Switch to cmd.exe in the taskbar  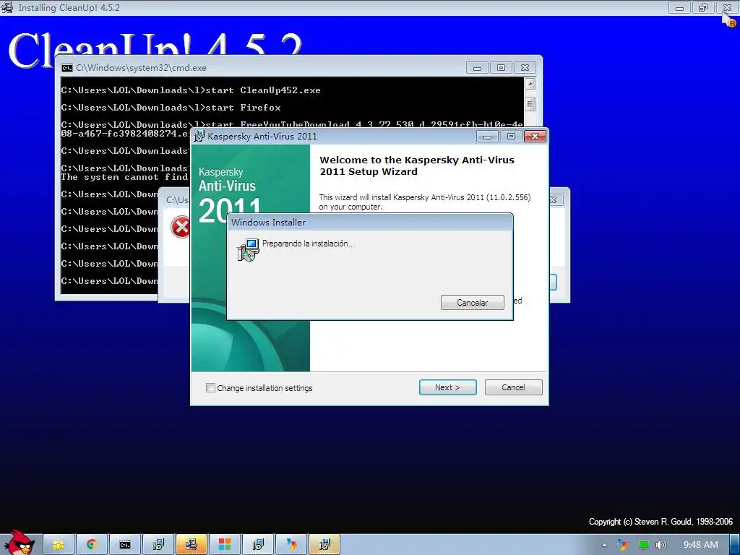tap(125, 545)
